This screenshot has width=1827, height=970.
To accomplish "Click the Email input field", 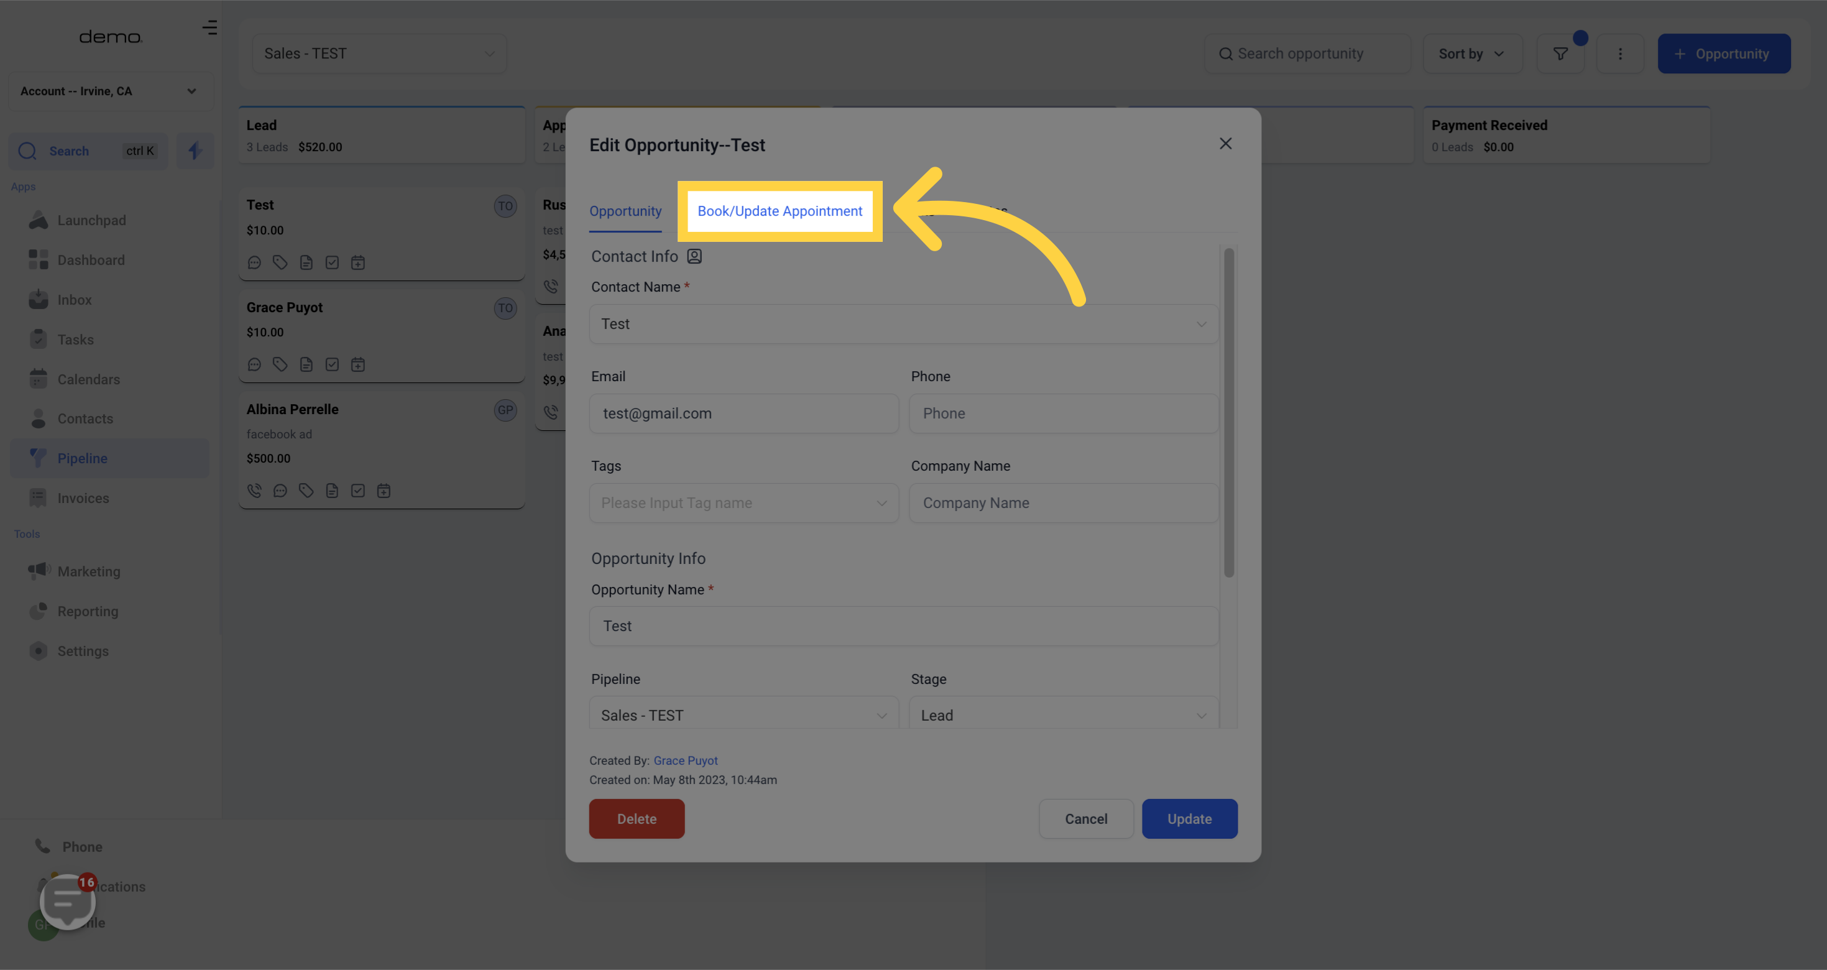I will 744,413.
